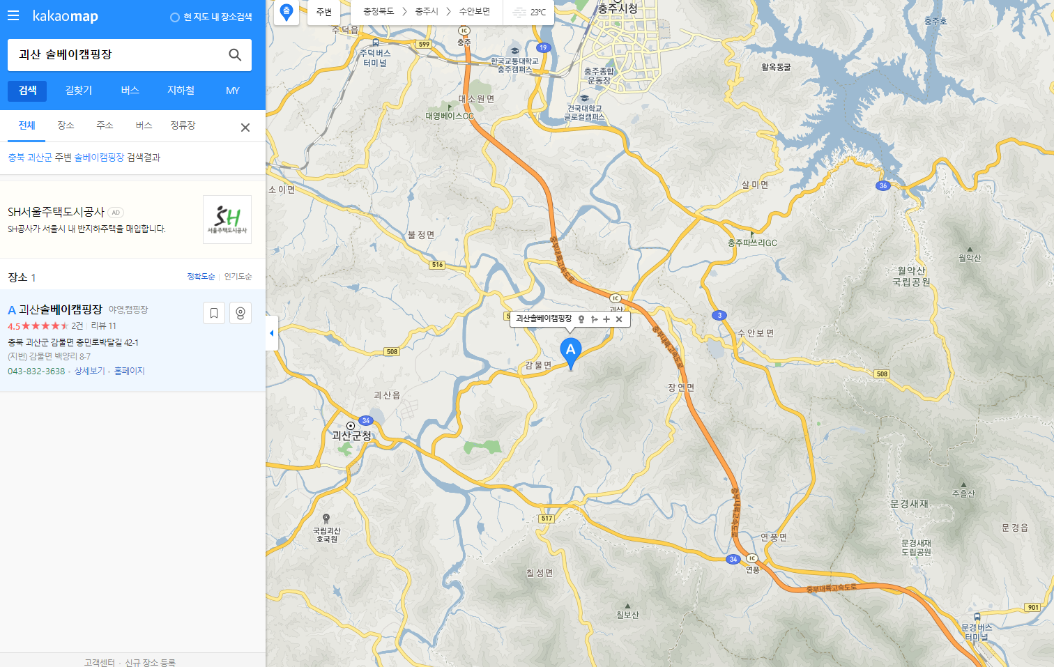The height and width of the screenshot is (667, 1054).
Task: Toggle 현 지도 내 장소검색 option
Action: coord(211,17)
